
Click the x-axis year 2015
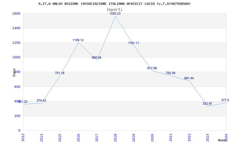[60, 138]
